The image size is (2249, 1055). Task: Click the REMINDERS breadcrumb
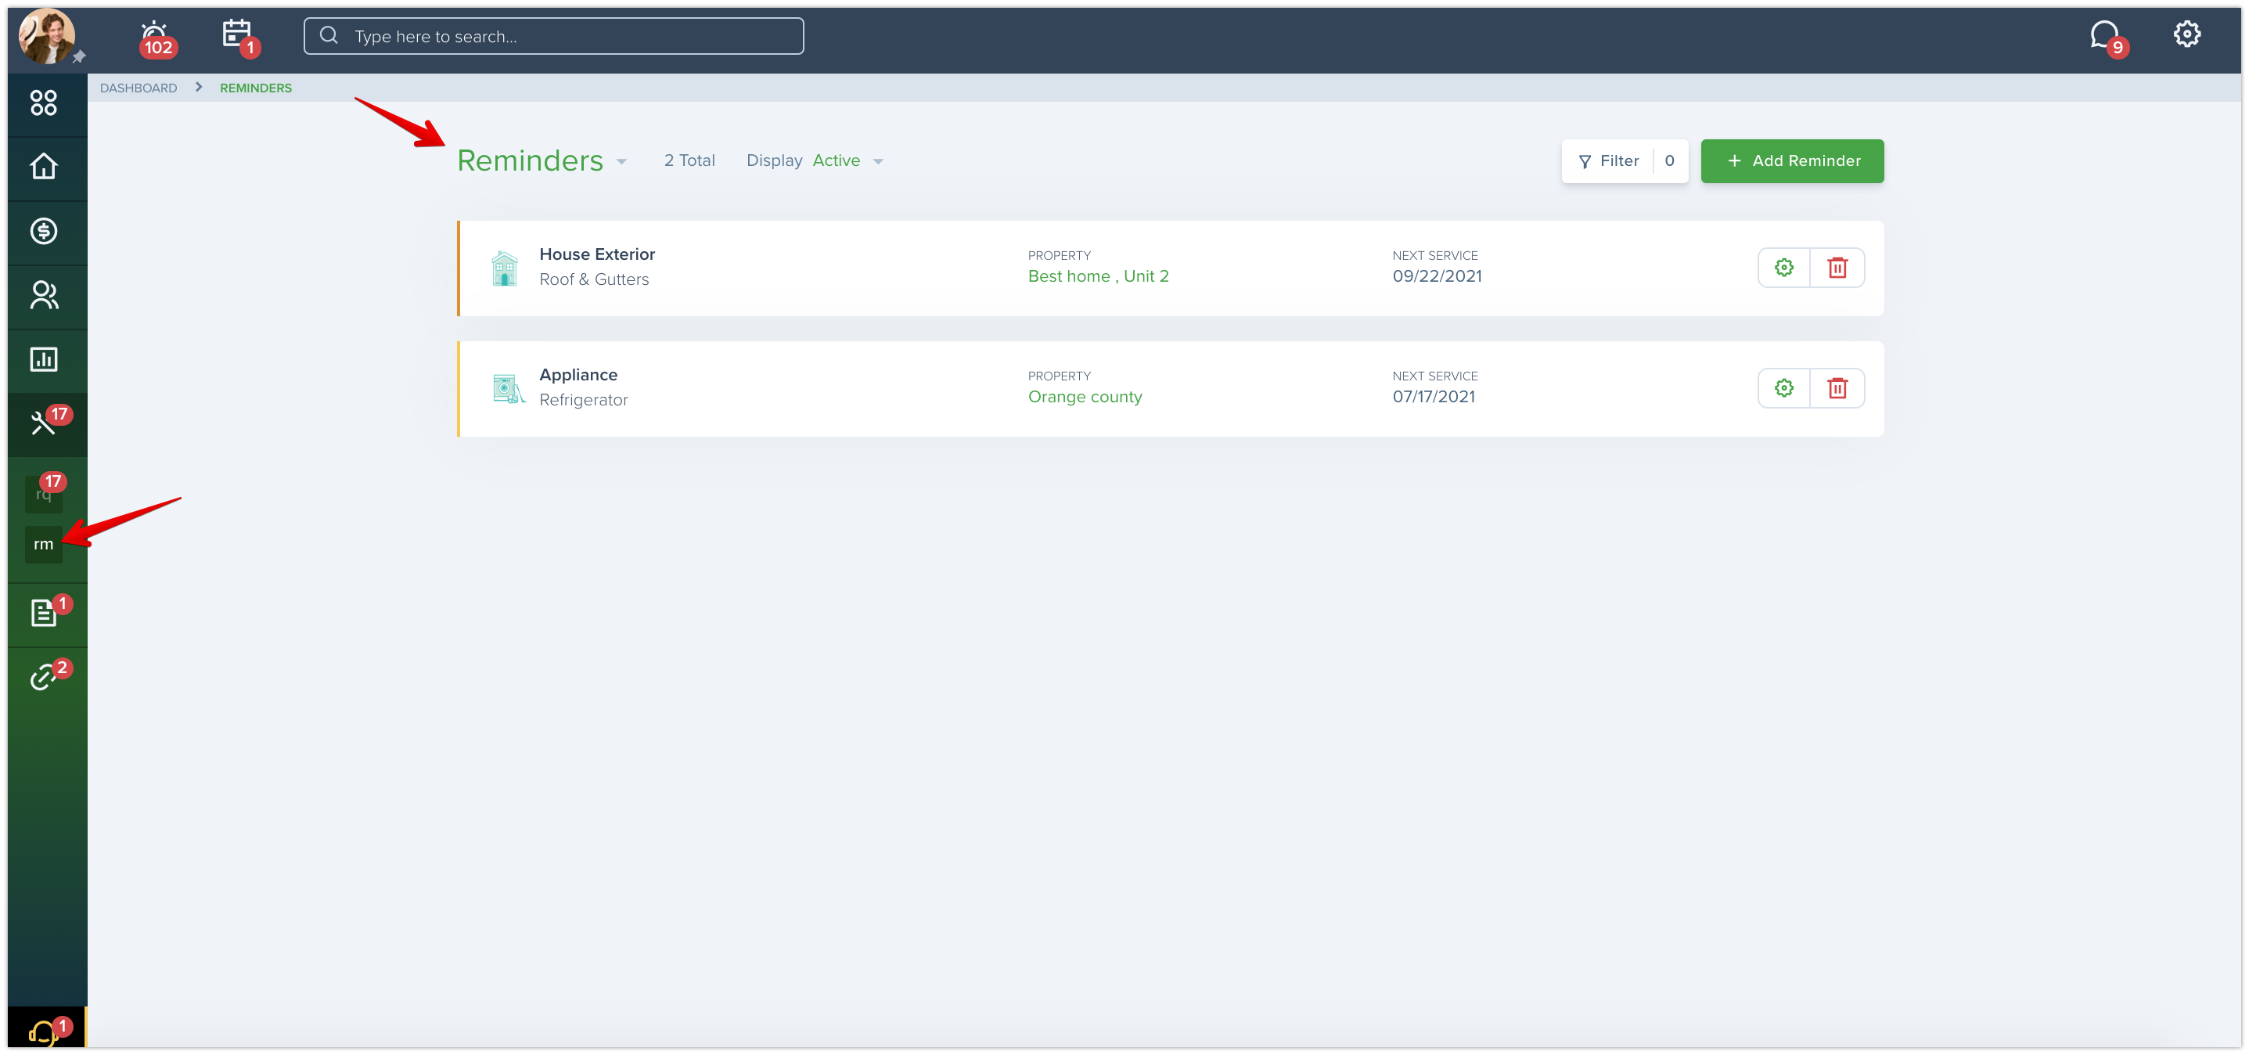tap(256, 88)
